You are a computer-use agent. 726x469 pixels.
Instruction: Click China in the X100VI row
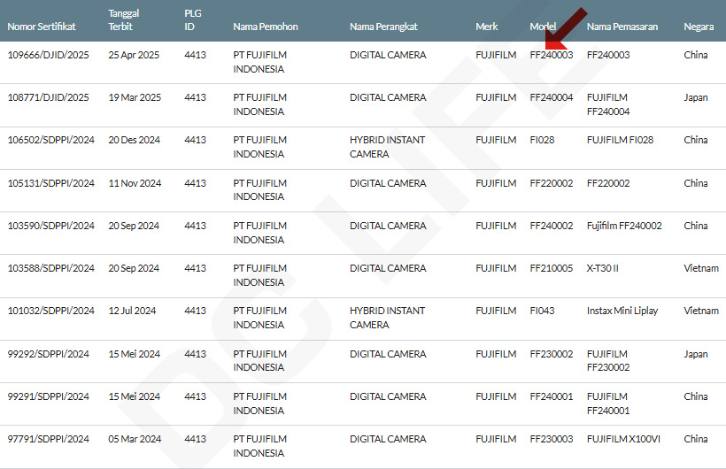coord(695,439)
